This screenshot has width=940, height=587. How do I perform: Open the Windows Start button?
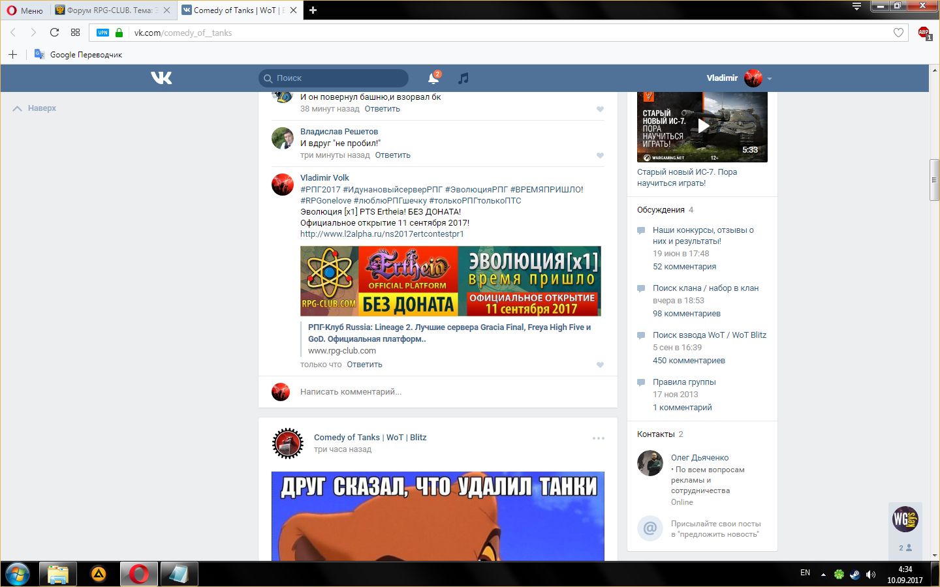coord(18,574)
